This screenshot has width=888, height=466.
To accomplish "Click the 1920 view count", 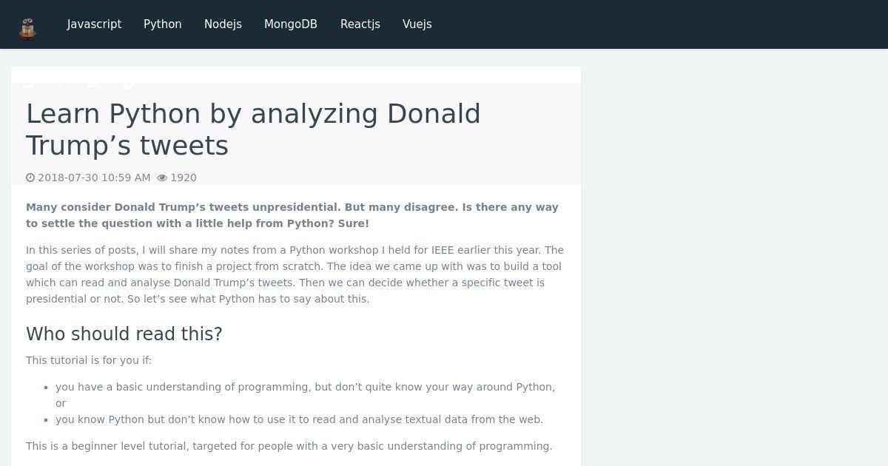I will pyautogui.click(x=184, y=178).
